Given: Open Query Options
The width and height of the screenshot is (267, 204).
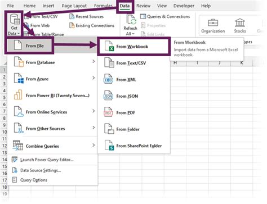Looking at the screenshot, I should [34, 180].
